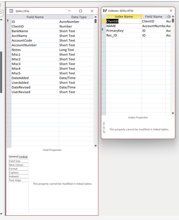Screen dimensions: 179x220
Task: Click the scroll up arrow in tblAcctFile grid
Action: tap(96, 17)
